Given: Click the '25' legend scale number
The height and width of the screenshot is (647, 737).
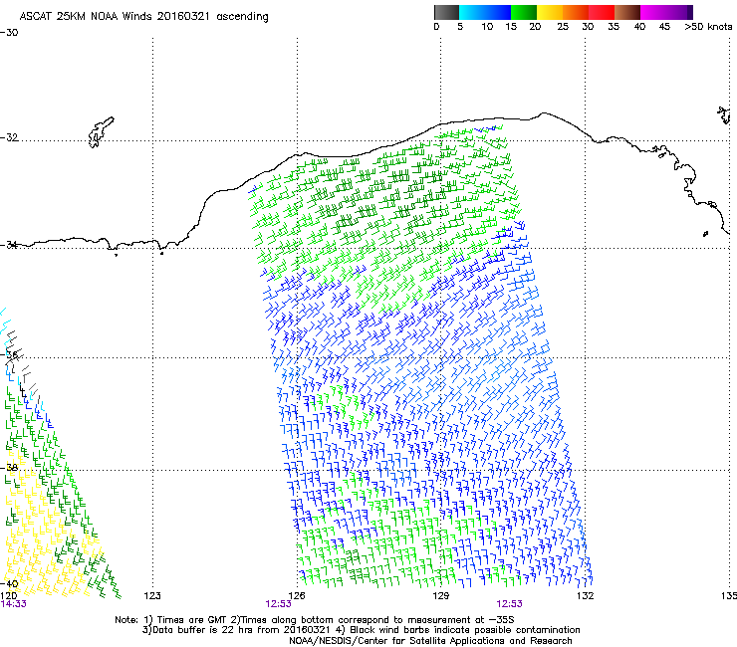Looking at the screenshot, I should (563, 27).
